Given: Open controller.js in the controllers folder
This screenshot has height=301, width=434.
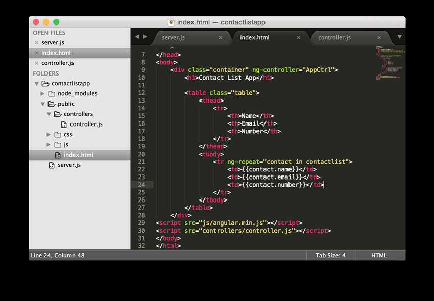Looking at the screenshot, I should click(86, 124).
